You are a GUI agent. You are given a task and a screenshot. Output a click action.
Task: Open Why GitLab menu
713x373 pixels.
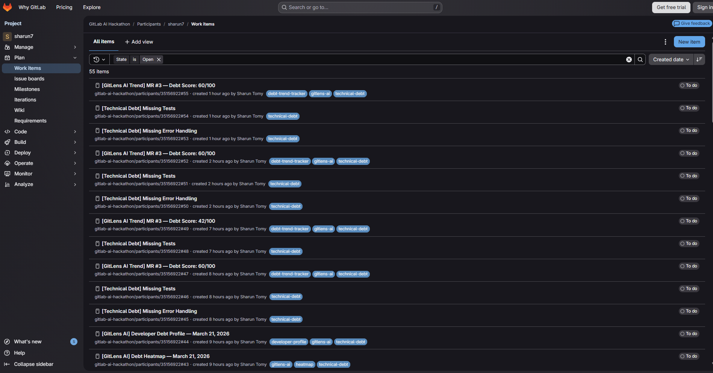32,7
